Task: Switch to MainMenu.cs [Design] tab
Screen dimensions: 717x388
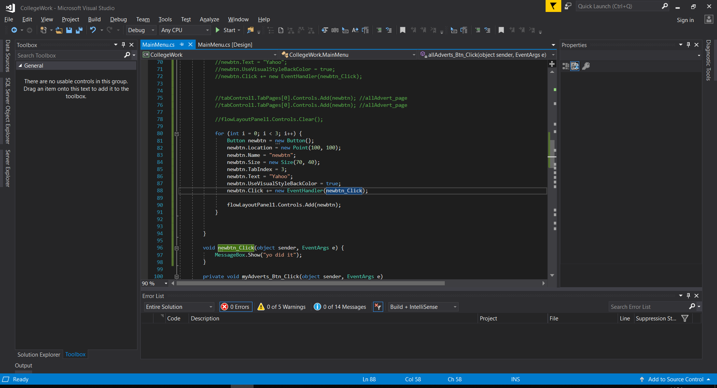Action: (225, 45)
